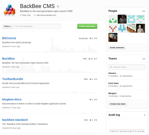Viewport: 149px width, 135px height.
Task: Click star count icon for BbCoreJs
Action: pos(90,39)
